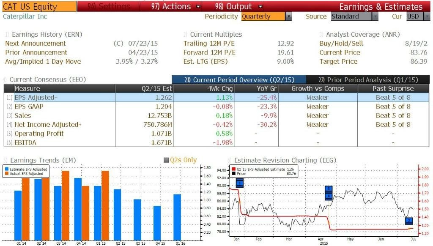Click event marker 1 on revision chart

[x=240, y=183]
